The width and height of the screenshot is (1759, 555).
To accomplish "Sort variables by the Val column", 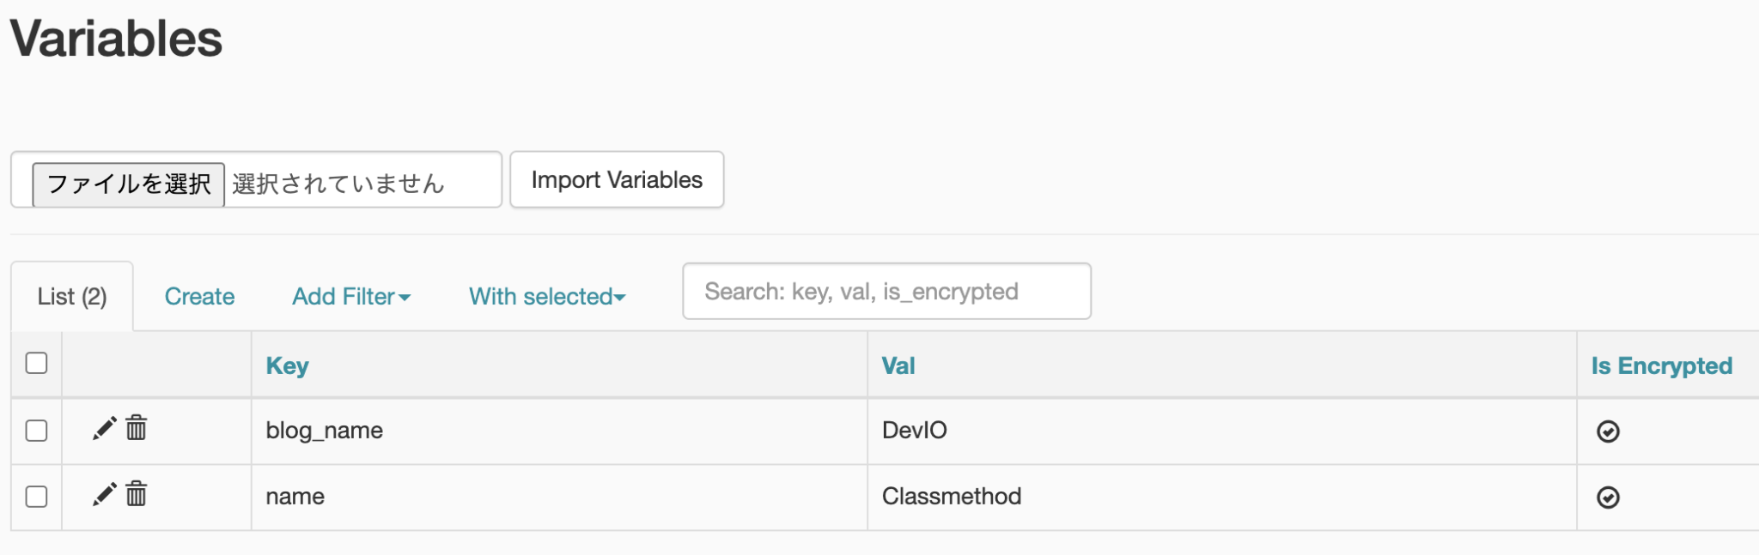I will click(x=898, y=365).
